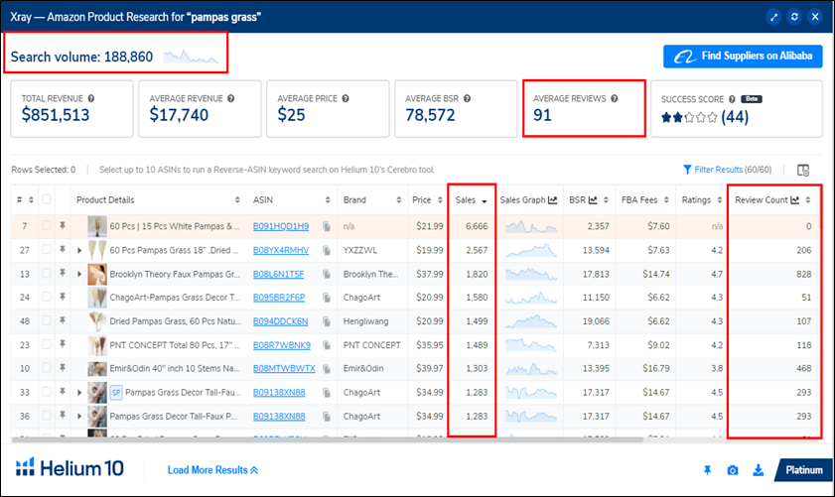Click Load More Results link

click(x=212, y=470)
